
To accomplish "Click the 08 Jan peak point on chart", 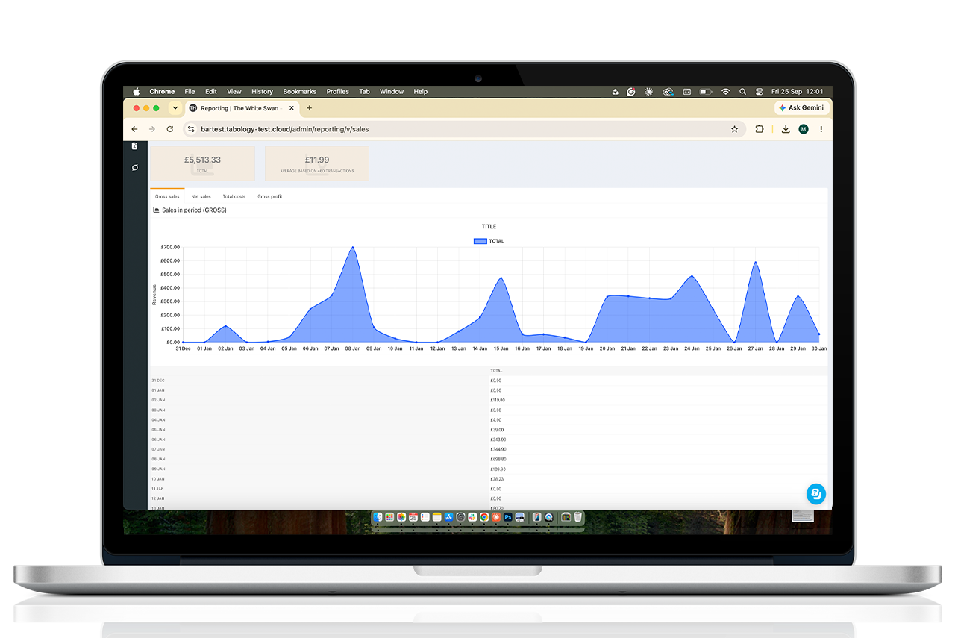I will point(353,247).
